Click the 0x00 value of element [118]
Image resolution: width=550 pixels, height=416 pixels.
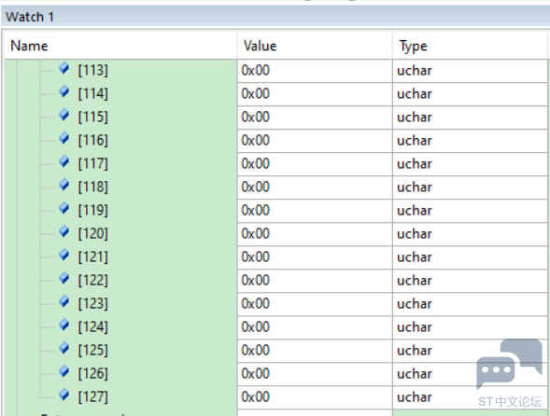click(x=255, y=187)
